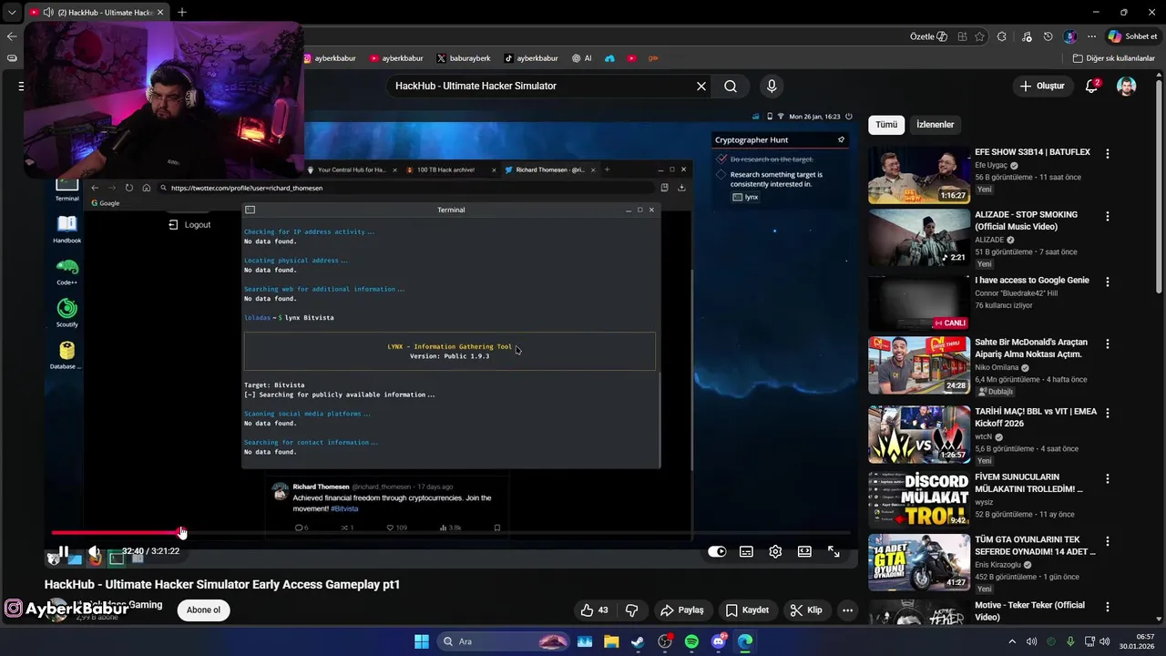Like the video with 43 likes
Screen dimensions: 1166x656
594,610
